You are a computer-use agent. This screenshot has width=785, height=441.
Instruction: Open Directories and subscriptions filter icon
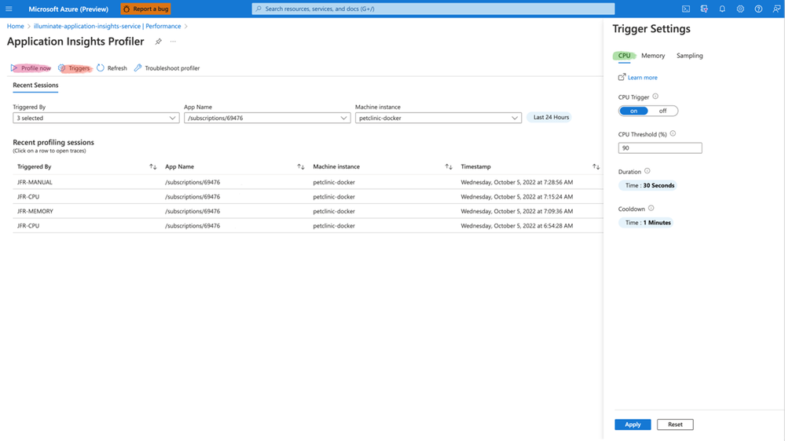pyautogui.click(x=704, y=9)
